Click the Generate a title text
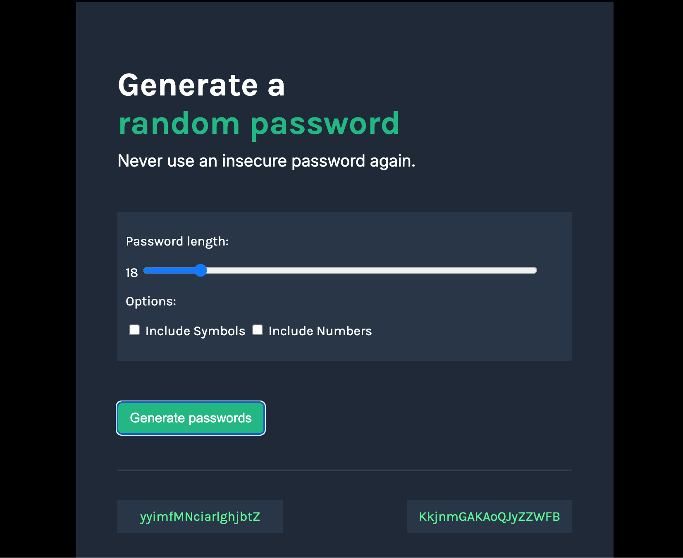683x558 pixels. tap(201, 86)
